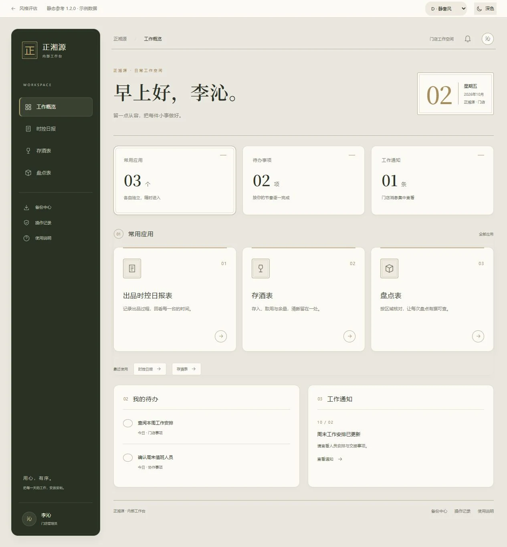The width and height of the screenshot is (507, 547).
Task: Click the 全部应用 link
Action: click(x=486, y=234)
